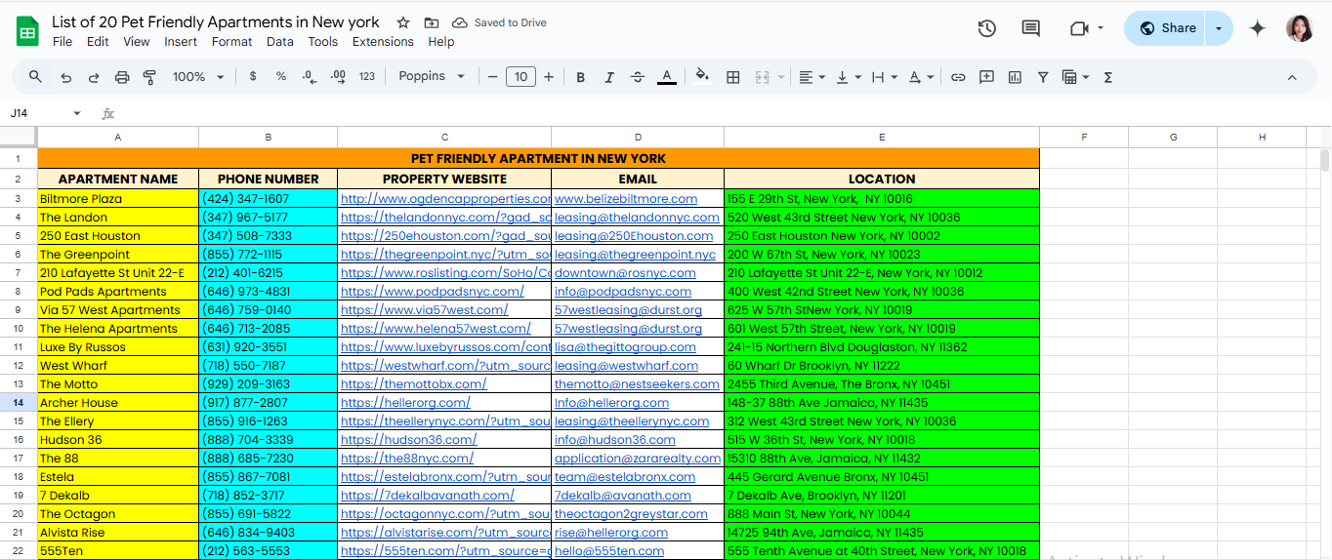The height and width of the screenshot is (560, 1332).
Task: Open the Poppins font dropdown
Action: pos(431,76)
